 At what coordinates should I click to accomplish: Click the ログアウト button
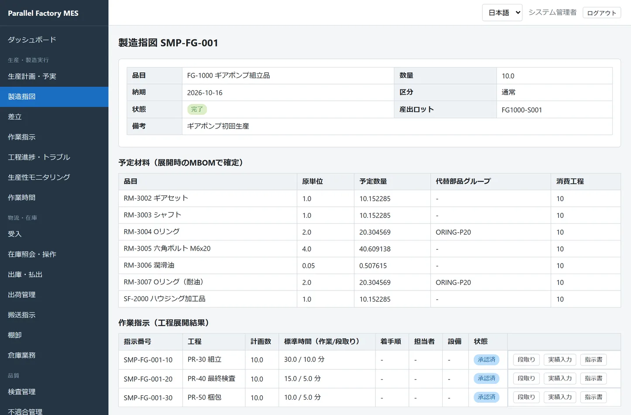(x=602, y=13)
